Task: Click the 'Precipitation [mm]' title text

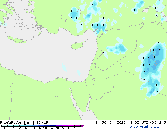Action: (17, 123)
